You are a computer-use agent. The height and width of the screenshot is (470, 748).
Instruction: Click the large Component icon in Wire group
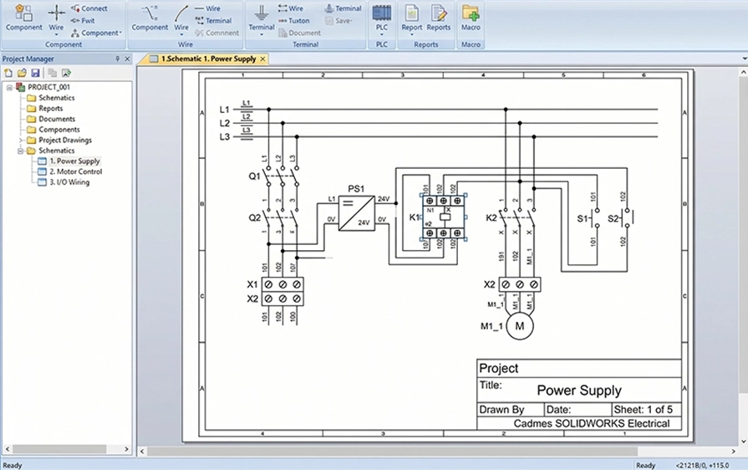tap(150, 18)
